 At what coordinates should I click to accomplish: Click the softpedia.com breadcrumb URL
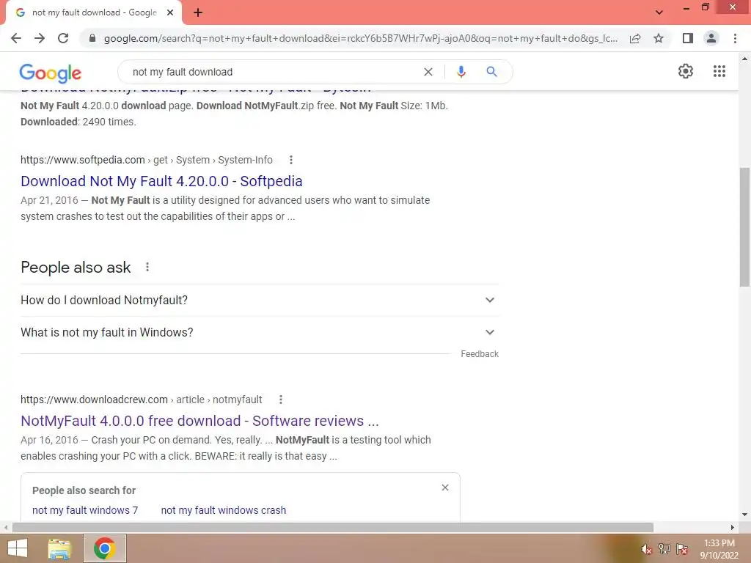click(x=147, y=160)
